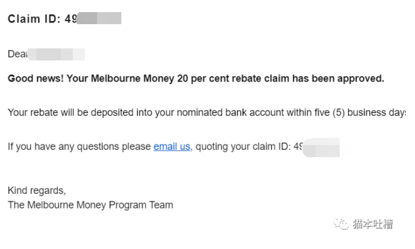Click "Good news!" in the bold line
This screenshot has width=415, height=249.
[35, 79]
